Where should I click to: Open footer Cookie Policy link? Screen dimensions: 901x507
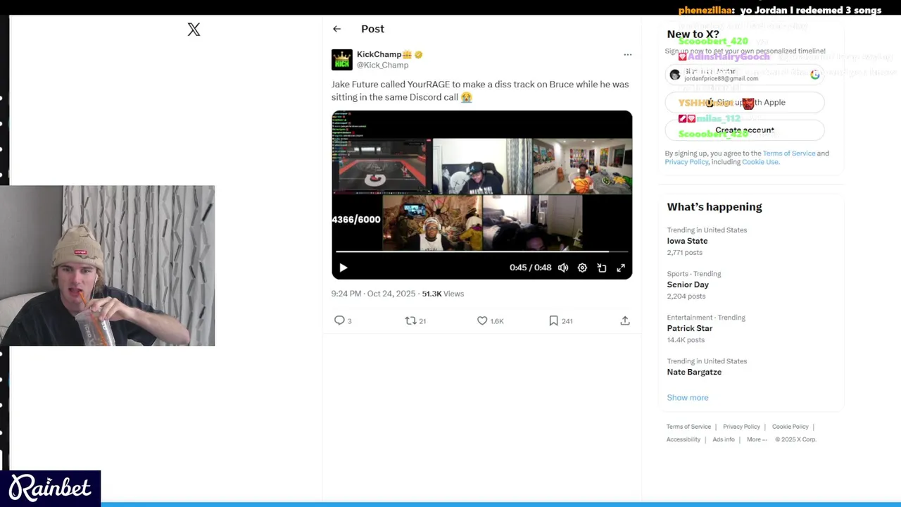(790, 427)
